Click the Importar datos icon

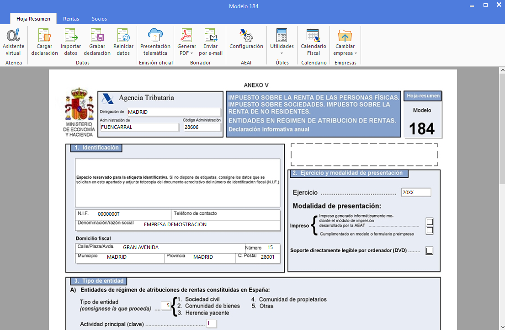[x=71, y=36]
